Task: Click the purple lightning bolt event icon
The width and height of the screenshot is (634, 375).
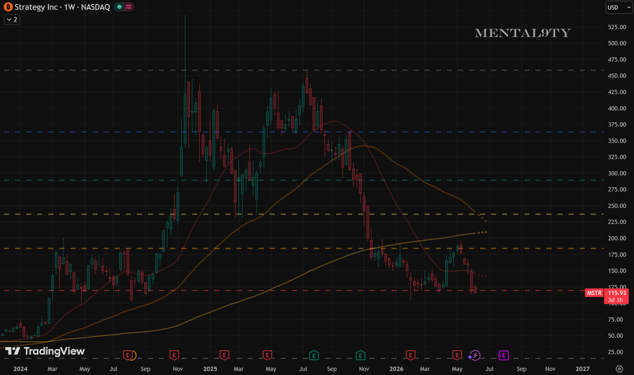Action: click(x=474, y=355)
